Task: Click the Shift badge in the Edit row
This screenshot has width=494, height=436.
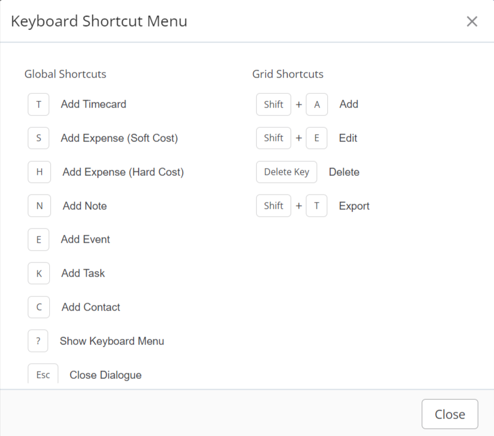Action: click(x=274, y=138)
